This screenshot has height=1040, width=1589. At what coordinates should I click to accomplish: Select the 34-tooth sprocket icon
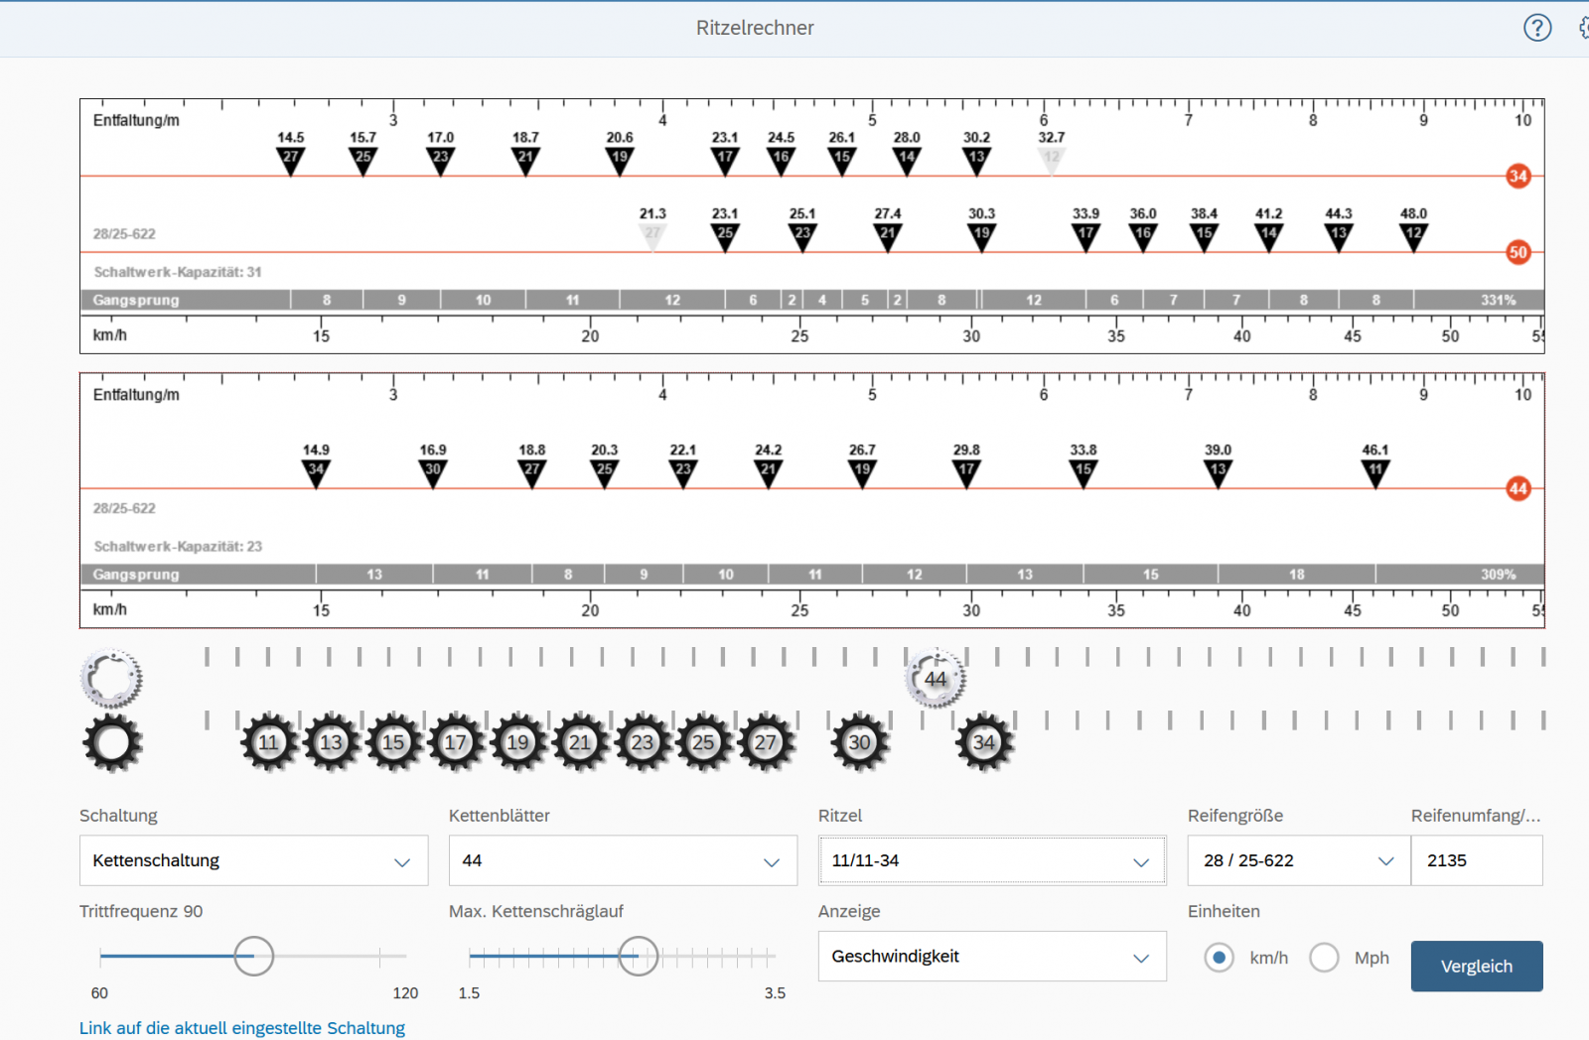point(984,742)
